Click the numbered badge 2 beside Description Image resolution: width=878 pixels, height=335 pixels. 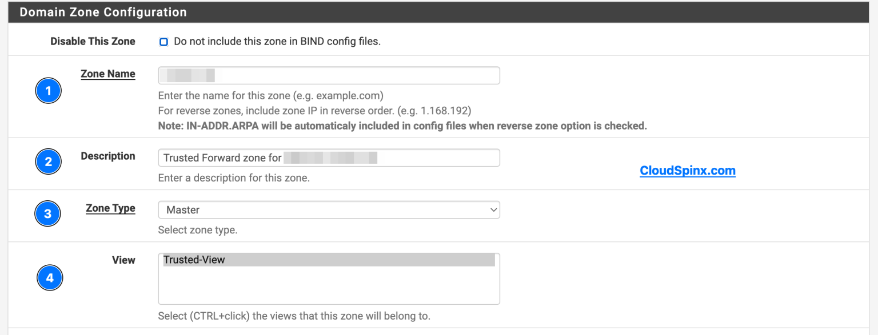(x=48, y=162)
